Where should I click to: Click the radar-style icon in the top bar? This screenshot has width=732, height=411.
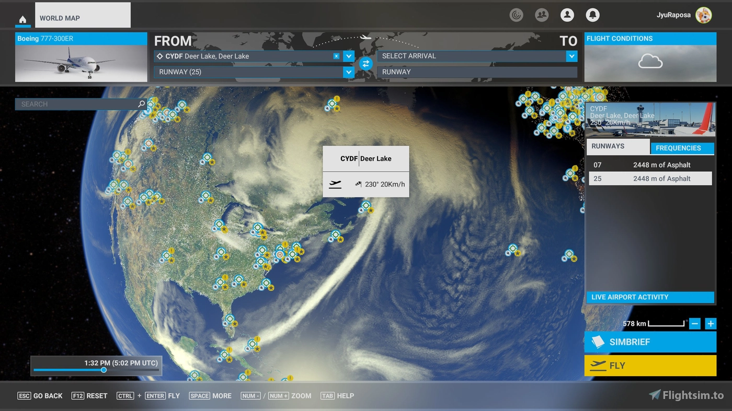tap(516, 15)
